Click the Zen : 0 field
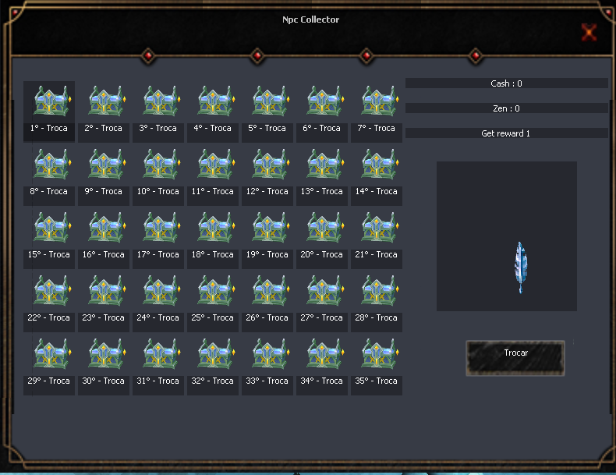Screen dimensions: 616x475 (x=506, y=108)
